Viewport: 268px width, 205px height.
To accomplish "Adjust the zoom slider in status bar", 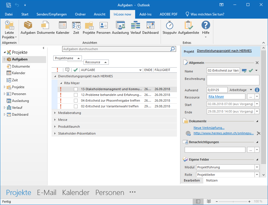I will pyautogui.click(x=233, y=202).
